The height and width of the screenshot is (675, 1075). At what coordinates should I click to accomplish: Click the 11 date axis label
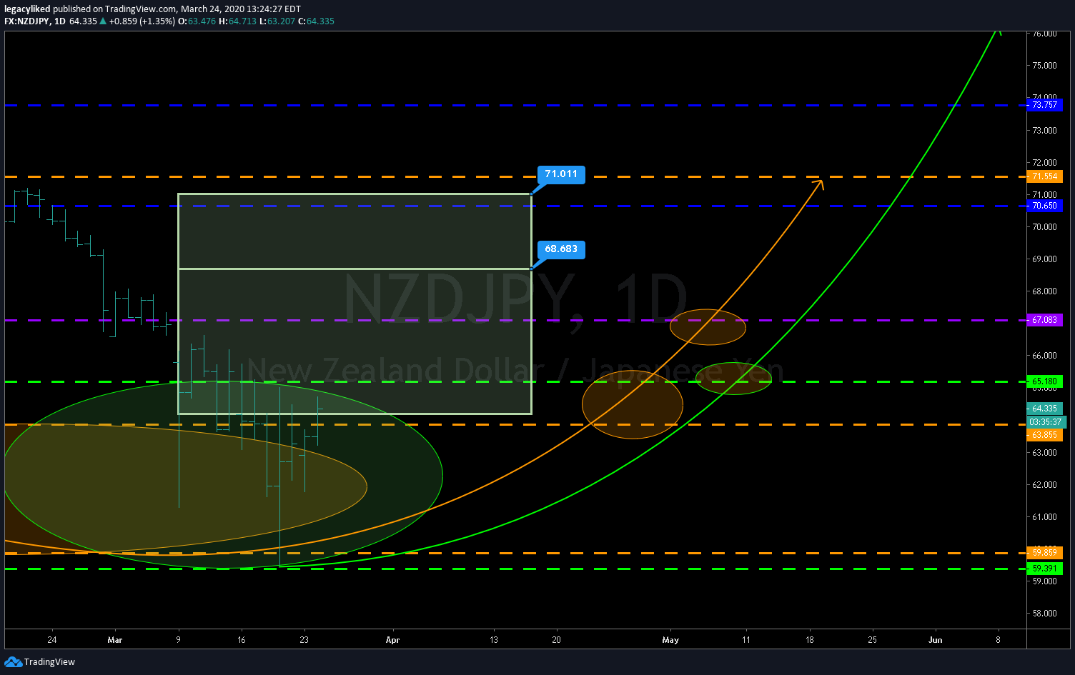(746, 640)
